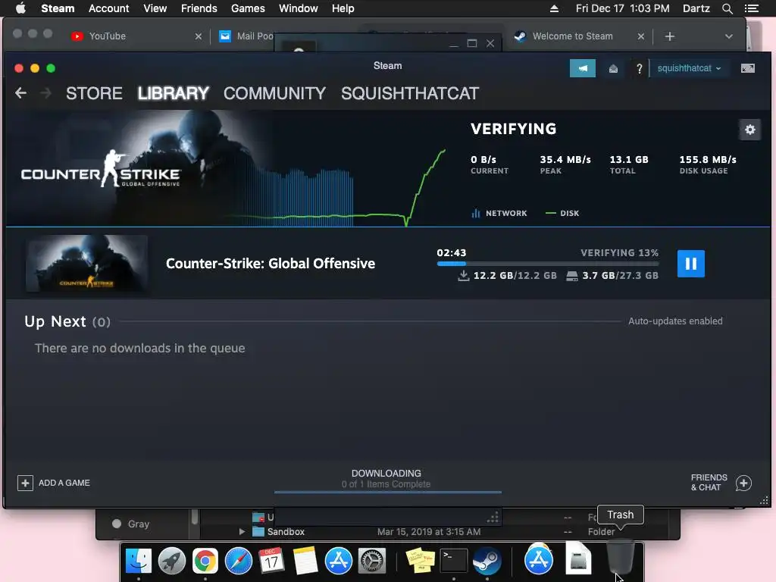Click the Friends chat plus bubble icon
Viewport: 776px width, 582px height.
[743, 483]
